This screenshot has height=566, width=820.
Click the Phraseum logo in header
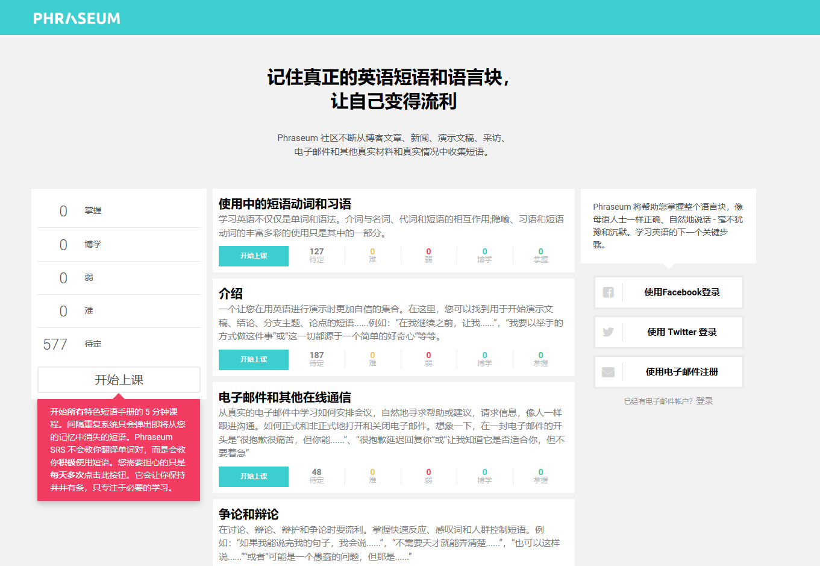tap(77, 18)
